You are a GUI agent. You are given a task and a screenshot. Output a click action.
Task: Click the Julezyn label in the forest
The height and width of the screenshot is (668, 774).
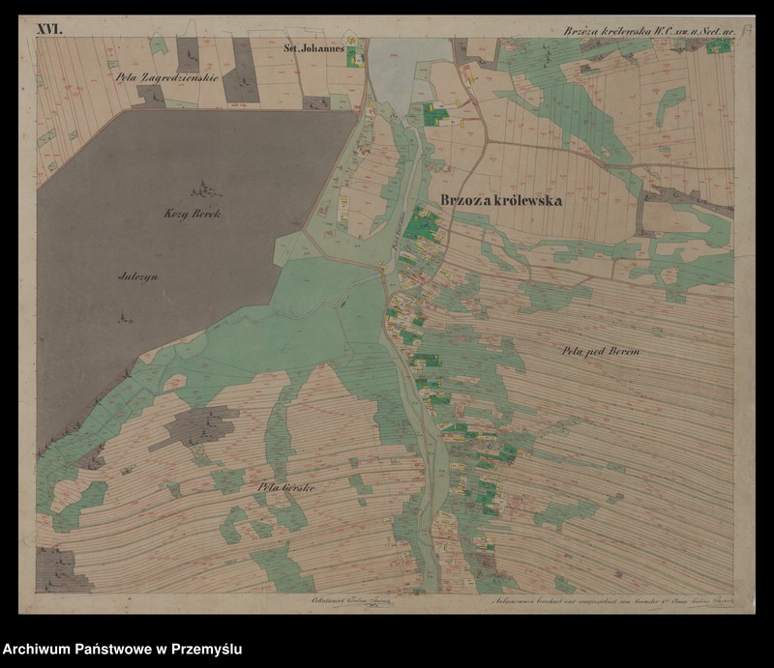coord(138,276)
